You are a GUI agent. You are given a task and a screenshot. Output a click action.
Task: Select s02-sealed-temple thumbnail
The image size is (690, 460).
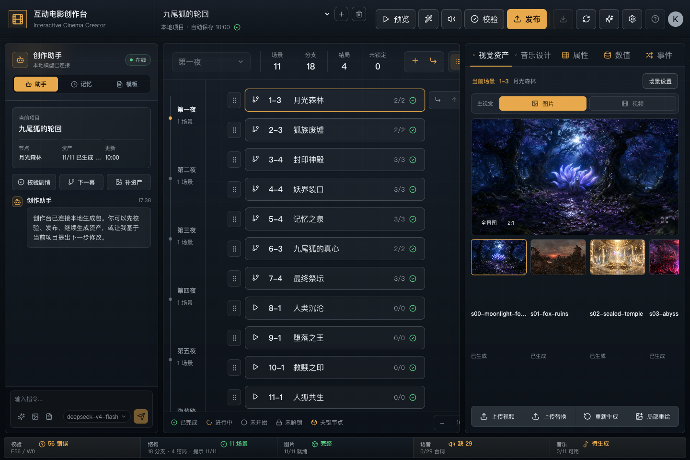tap(618, 257)
